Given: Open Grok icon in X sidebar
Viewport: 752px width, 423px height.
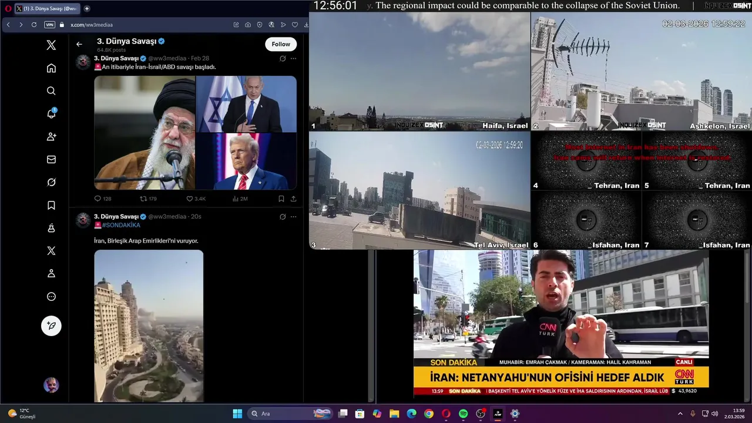Looking at the screenshot, I should [51, 182].
